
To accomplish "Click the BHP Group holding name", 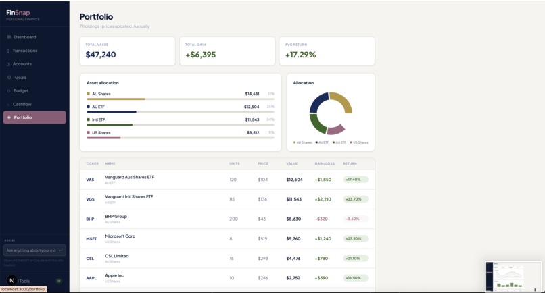I will (x=116, y=217).
